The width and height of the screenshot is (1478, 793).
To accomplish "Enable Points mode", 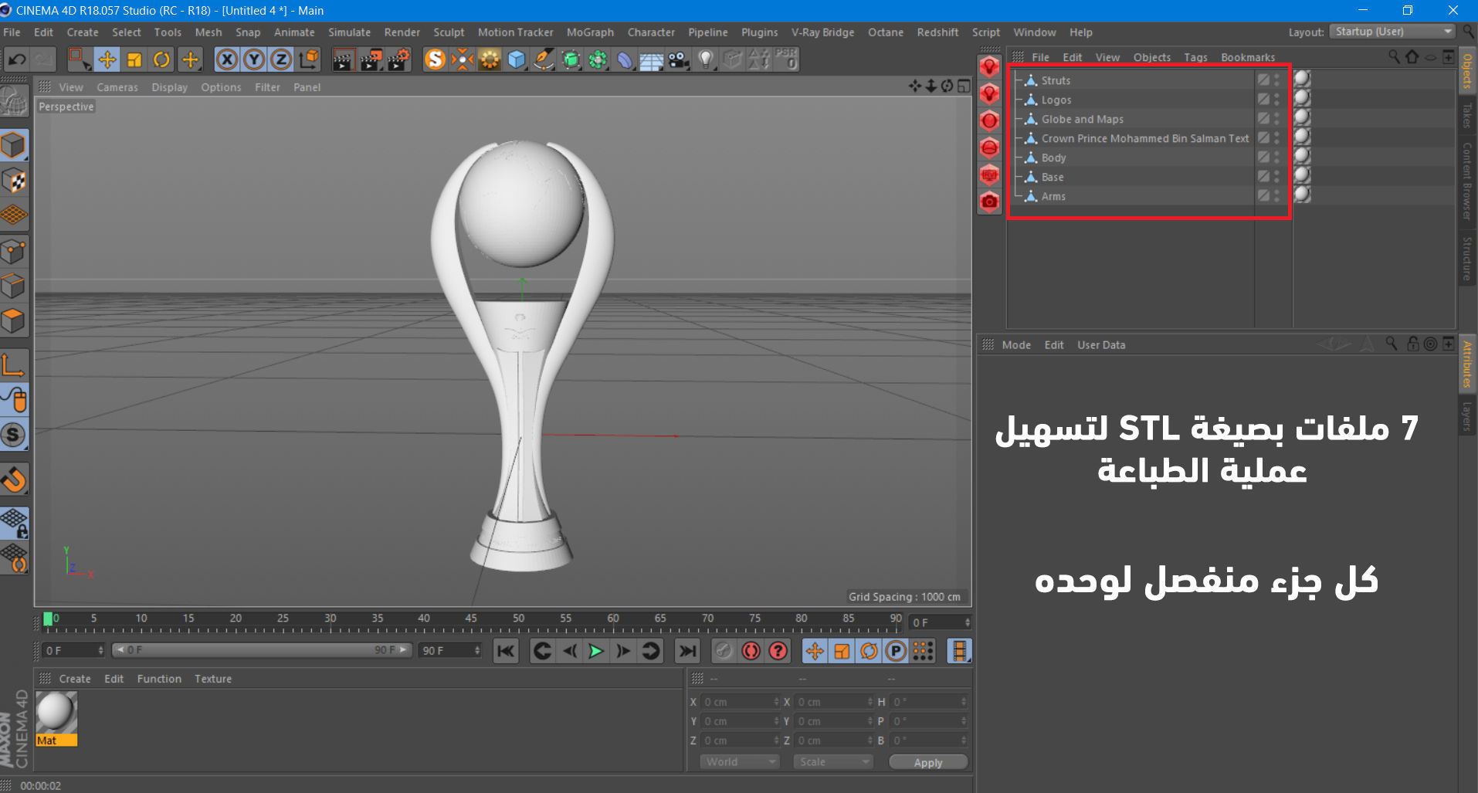I will click(13, 251).
